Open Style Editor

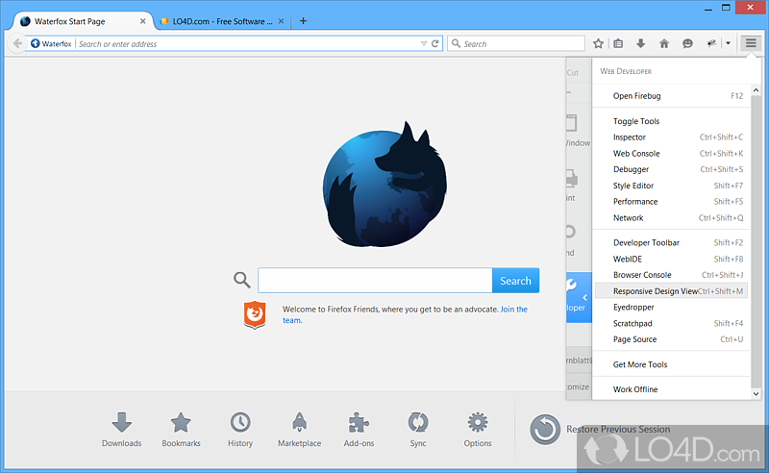(x=671, y=186)
